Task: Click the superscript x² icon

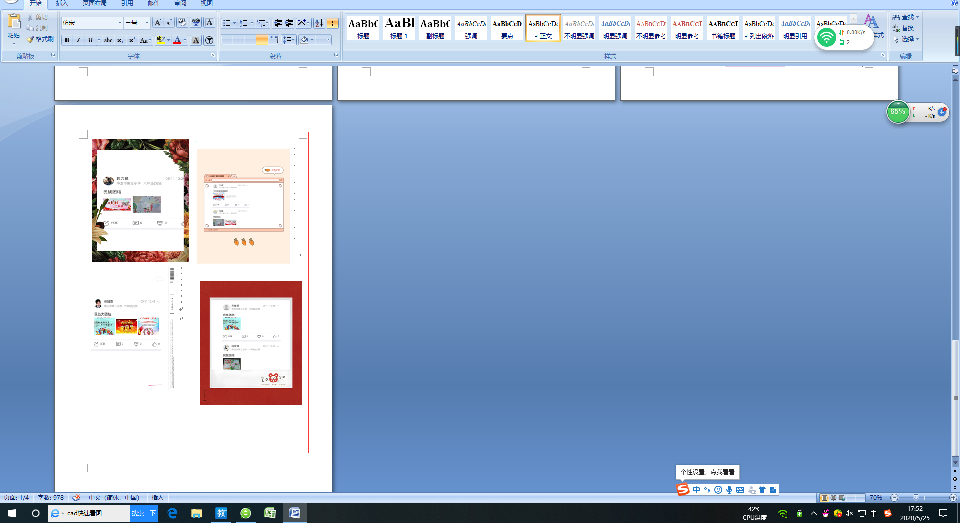Action: tap(132, 40)
